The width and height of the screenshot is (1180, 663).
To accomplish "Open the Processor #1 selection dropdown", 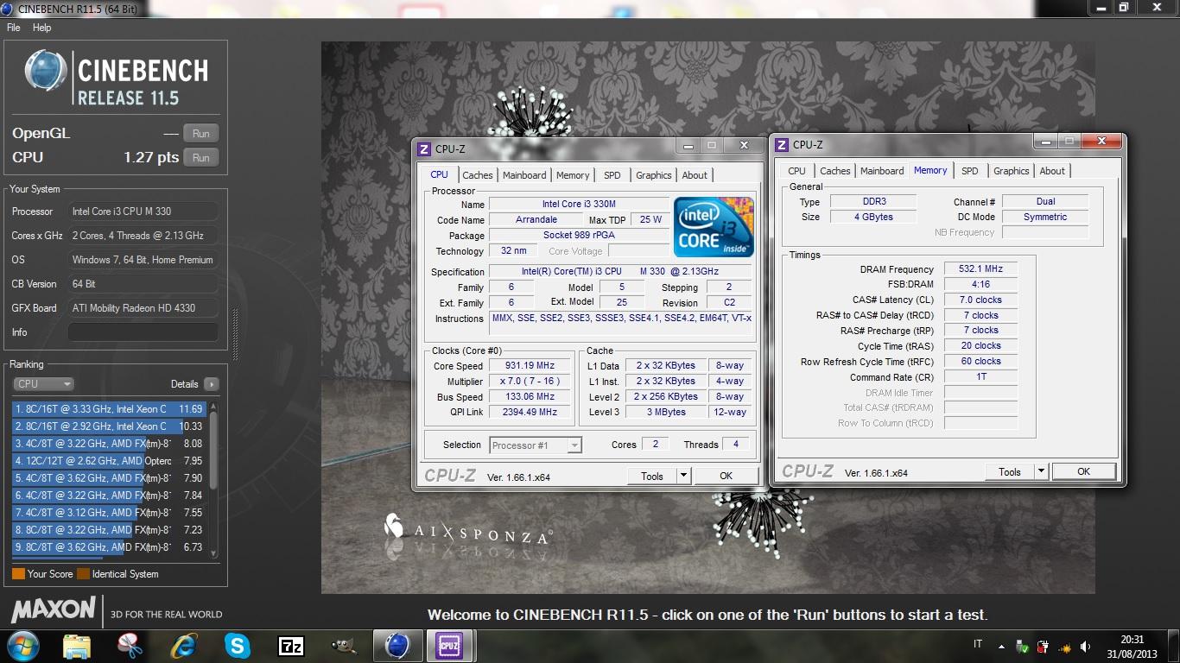I will pos(536,445).
